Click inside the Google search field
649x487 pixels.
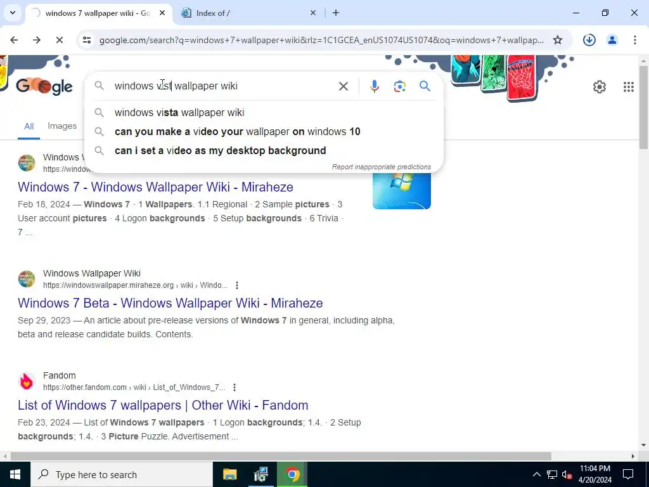click(x=224, y=86)
